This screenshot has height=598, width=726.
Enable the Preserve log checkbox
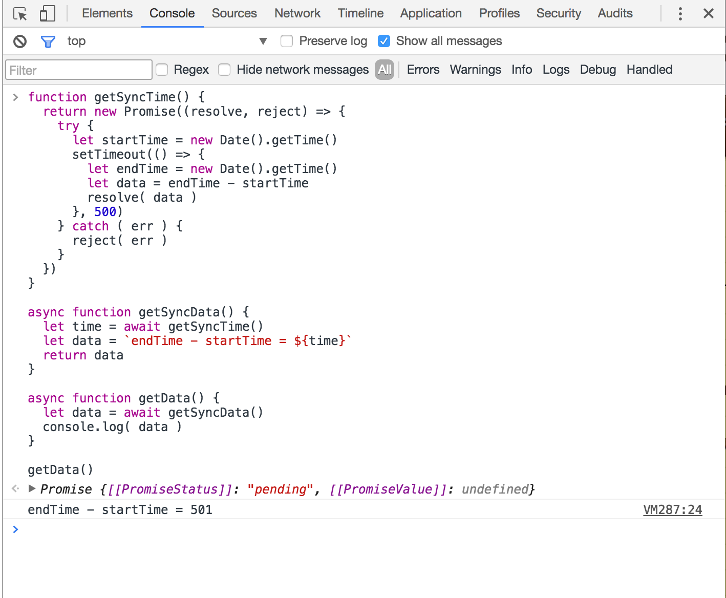[286, 41]
